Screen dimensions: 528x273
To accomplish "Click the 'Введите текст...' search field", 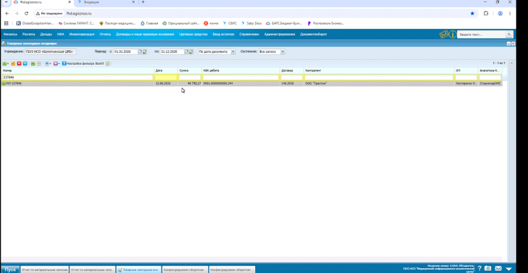I will coord(482,34).
